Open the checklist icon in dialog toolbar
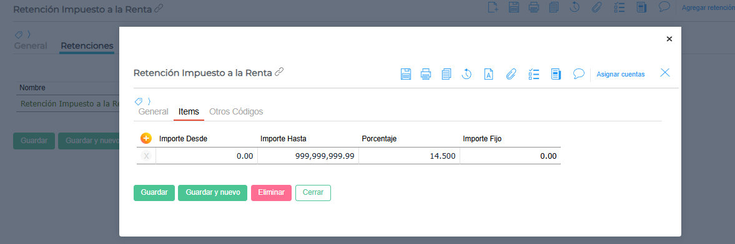Viewport: 735px width, 244px height. pos(533,74)
